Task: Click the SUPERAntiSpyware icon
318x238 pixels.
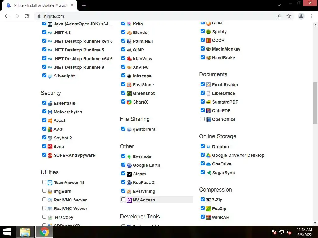Action: [x=50, y=156]
